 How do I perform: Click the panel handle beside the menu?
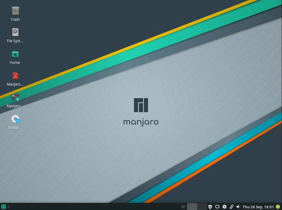9,207
